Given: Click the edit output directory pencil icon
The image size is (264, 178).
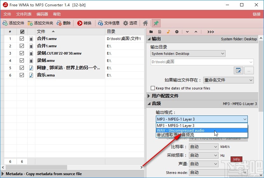Looking at the screenshot, I should tap(239, 70).
